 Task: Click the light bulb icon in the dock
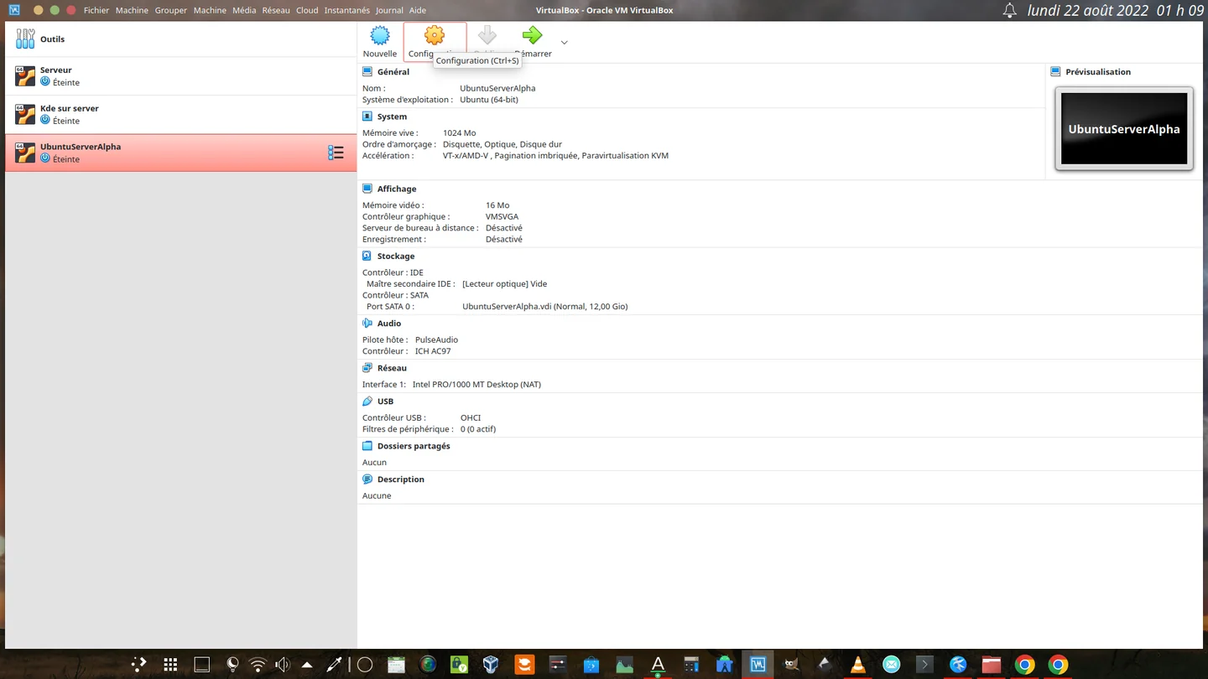point(233,665)
